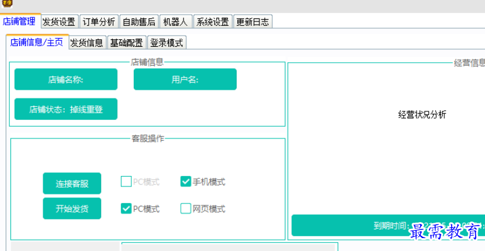This screenshot has height=251, width=485.
Task: Open the 发货设置 tab
Action: [59, 22]
